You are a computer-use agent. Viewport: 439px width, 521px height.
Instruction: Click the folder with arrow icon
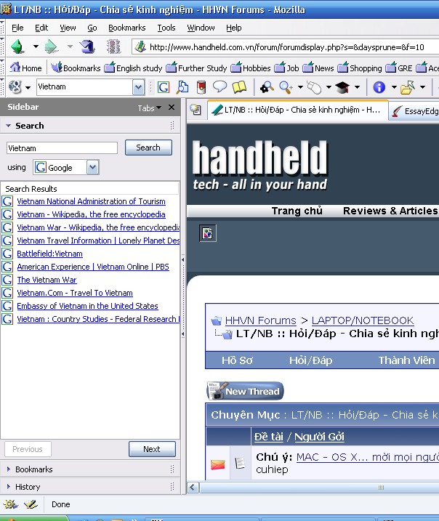pos(408,87)
